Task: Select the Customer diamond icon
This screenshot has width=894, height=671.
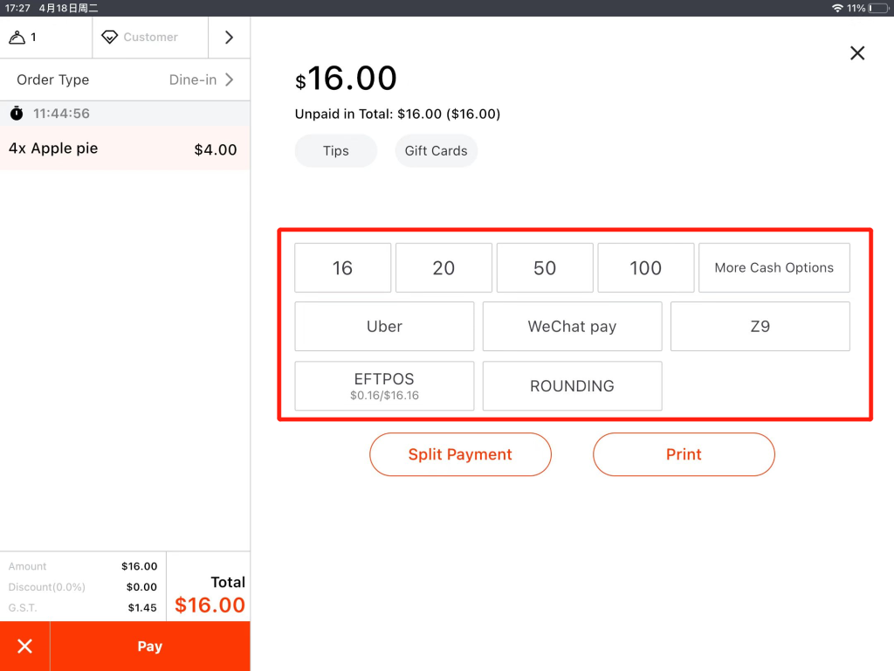Action: coord(110,38)
